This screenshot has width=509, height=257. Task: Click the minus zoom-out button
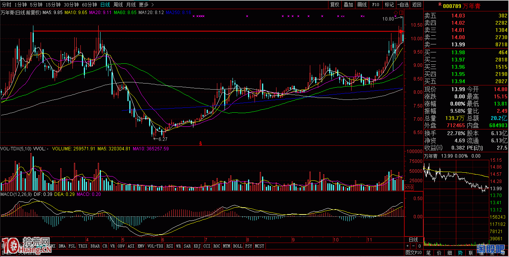413,246
